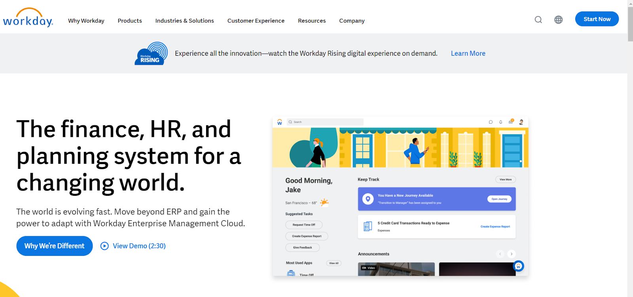This screenshot has width=633, height=297.
Task: Open the Customer Experience menu
Action: 256,21
